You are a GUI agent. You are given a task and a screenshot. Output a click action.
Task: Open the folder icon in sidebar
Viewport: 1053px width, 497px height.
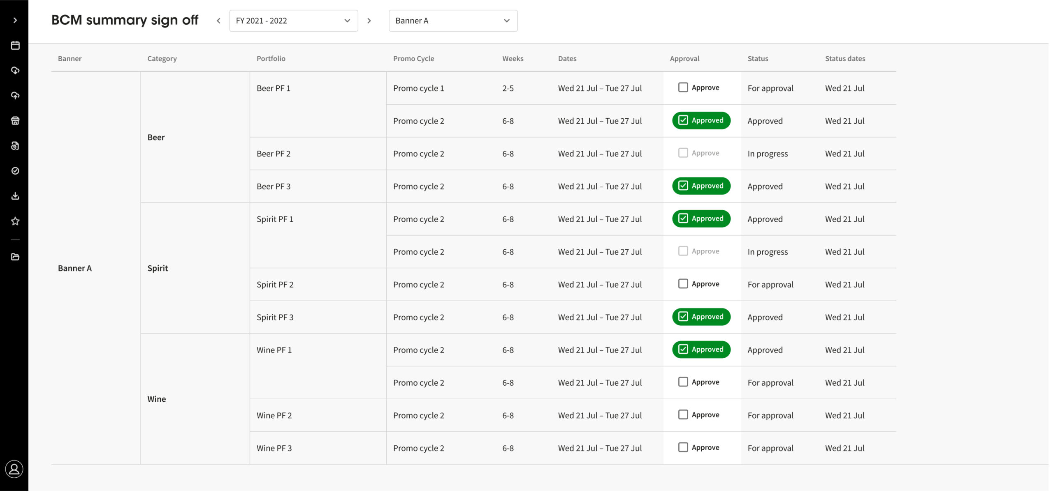[15, 257]
